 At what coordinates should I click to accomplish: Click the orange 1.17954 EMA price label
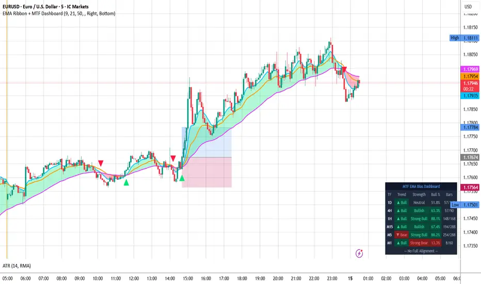pyautogui.click(x=470, y=76)
